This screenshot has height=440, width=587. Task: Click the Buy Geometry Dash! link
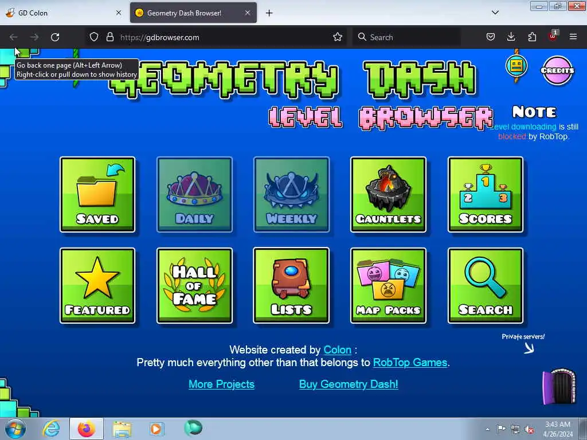pos(349,384)
